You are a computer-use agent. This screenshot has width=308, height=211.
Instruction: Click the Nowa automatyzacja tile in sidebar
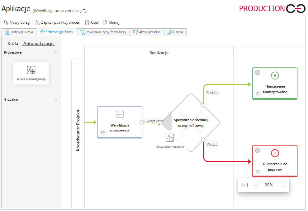click(x=31, y=73)
